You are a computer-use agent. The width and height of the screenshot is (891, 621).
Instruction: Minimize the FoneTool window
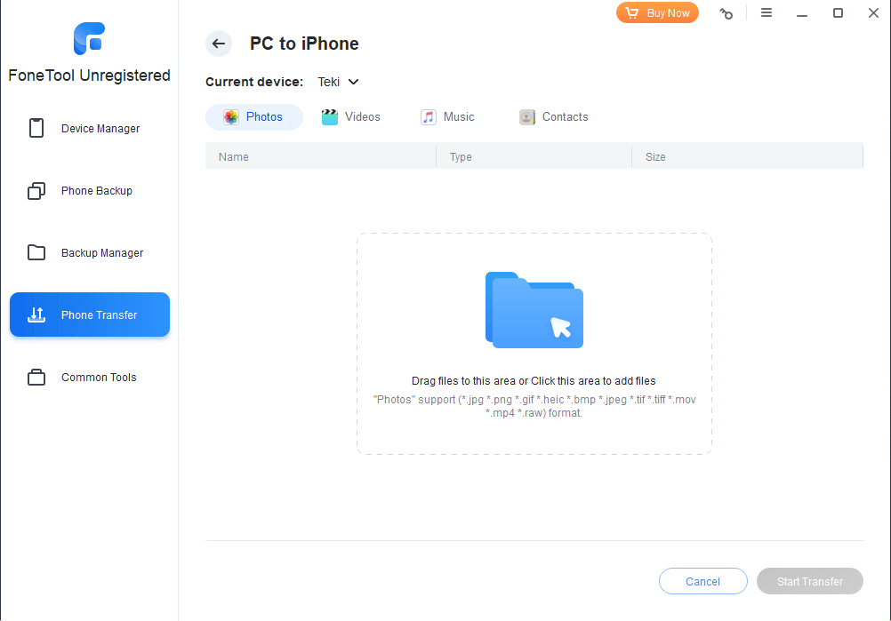click(802, 13)
